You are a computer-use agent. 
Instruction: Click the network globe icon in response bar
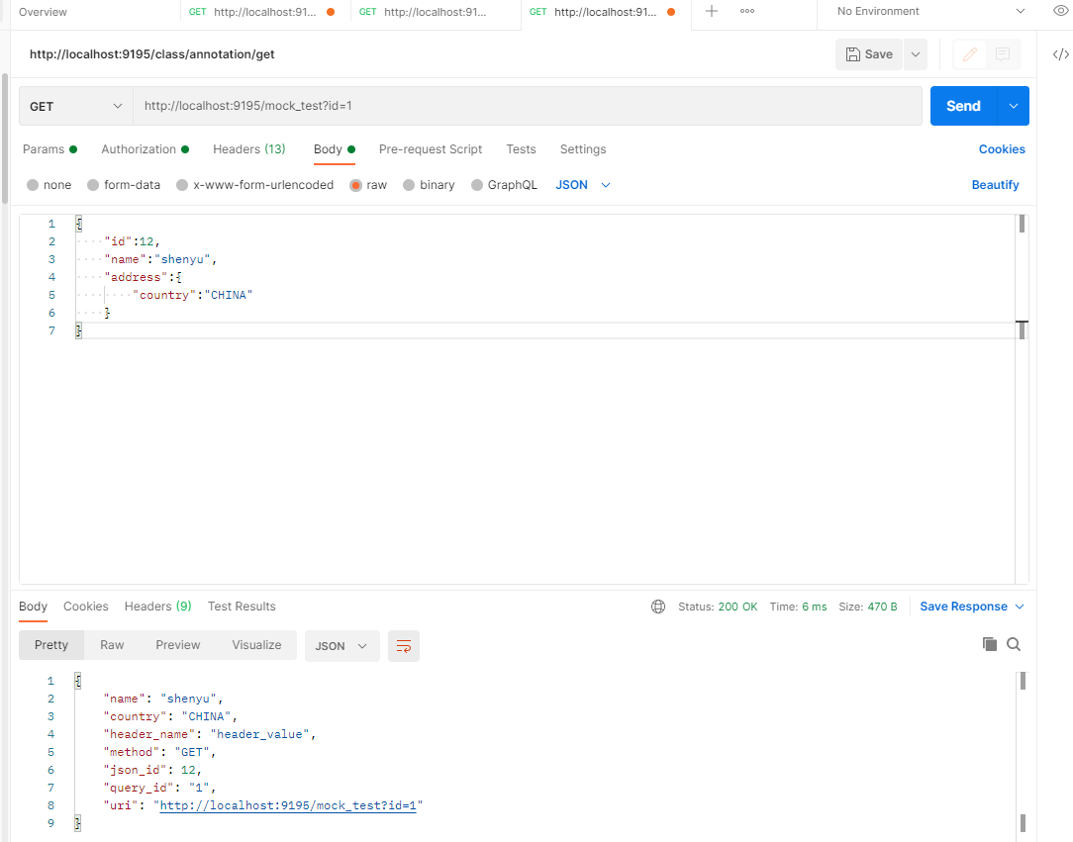pos(658,607)
